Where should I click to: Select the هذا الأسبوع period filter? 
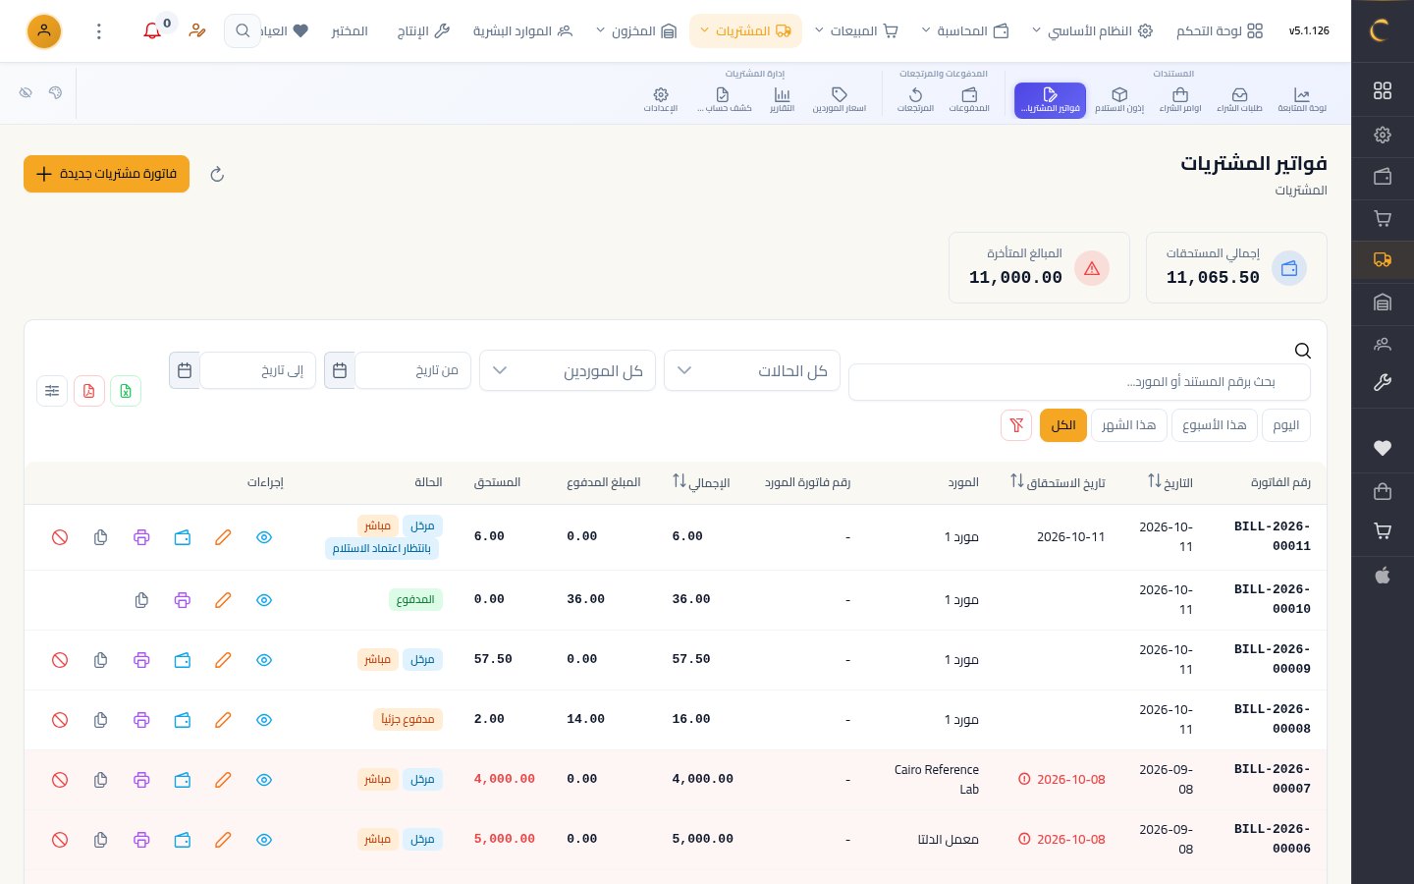tap(1214, 425)
